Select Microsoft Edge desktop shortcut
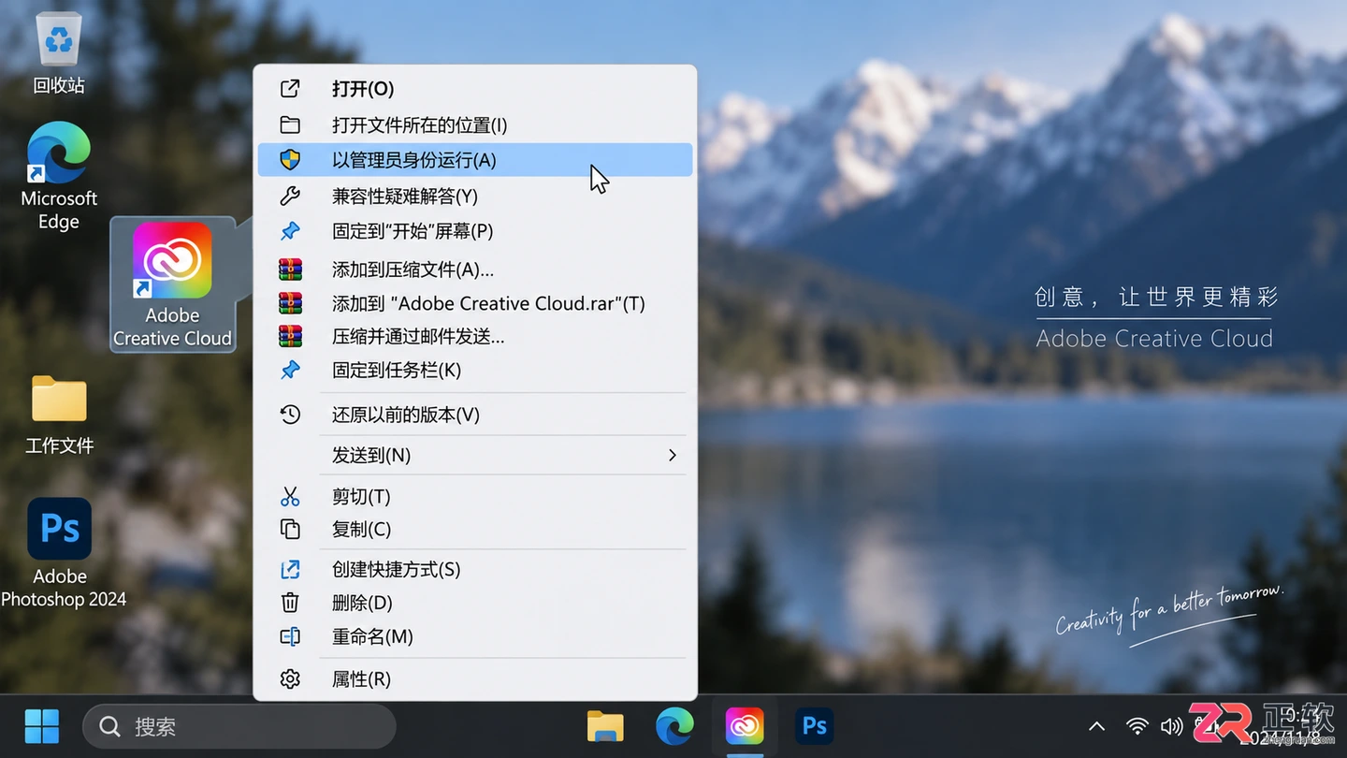The height and width of the screenshot is (758, 1347). point(59,176)
